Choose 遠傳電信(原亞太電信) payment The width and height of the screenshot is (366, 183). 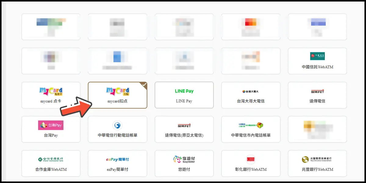[184, 129]
